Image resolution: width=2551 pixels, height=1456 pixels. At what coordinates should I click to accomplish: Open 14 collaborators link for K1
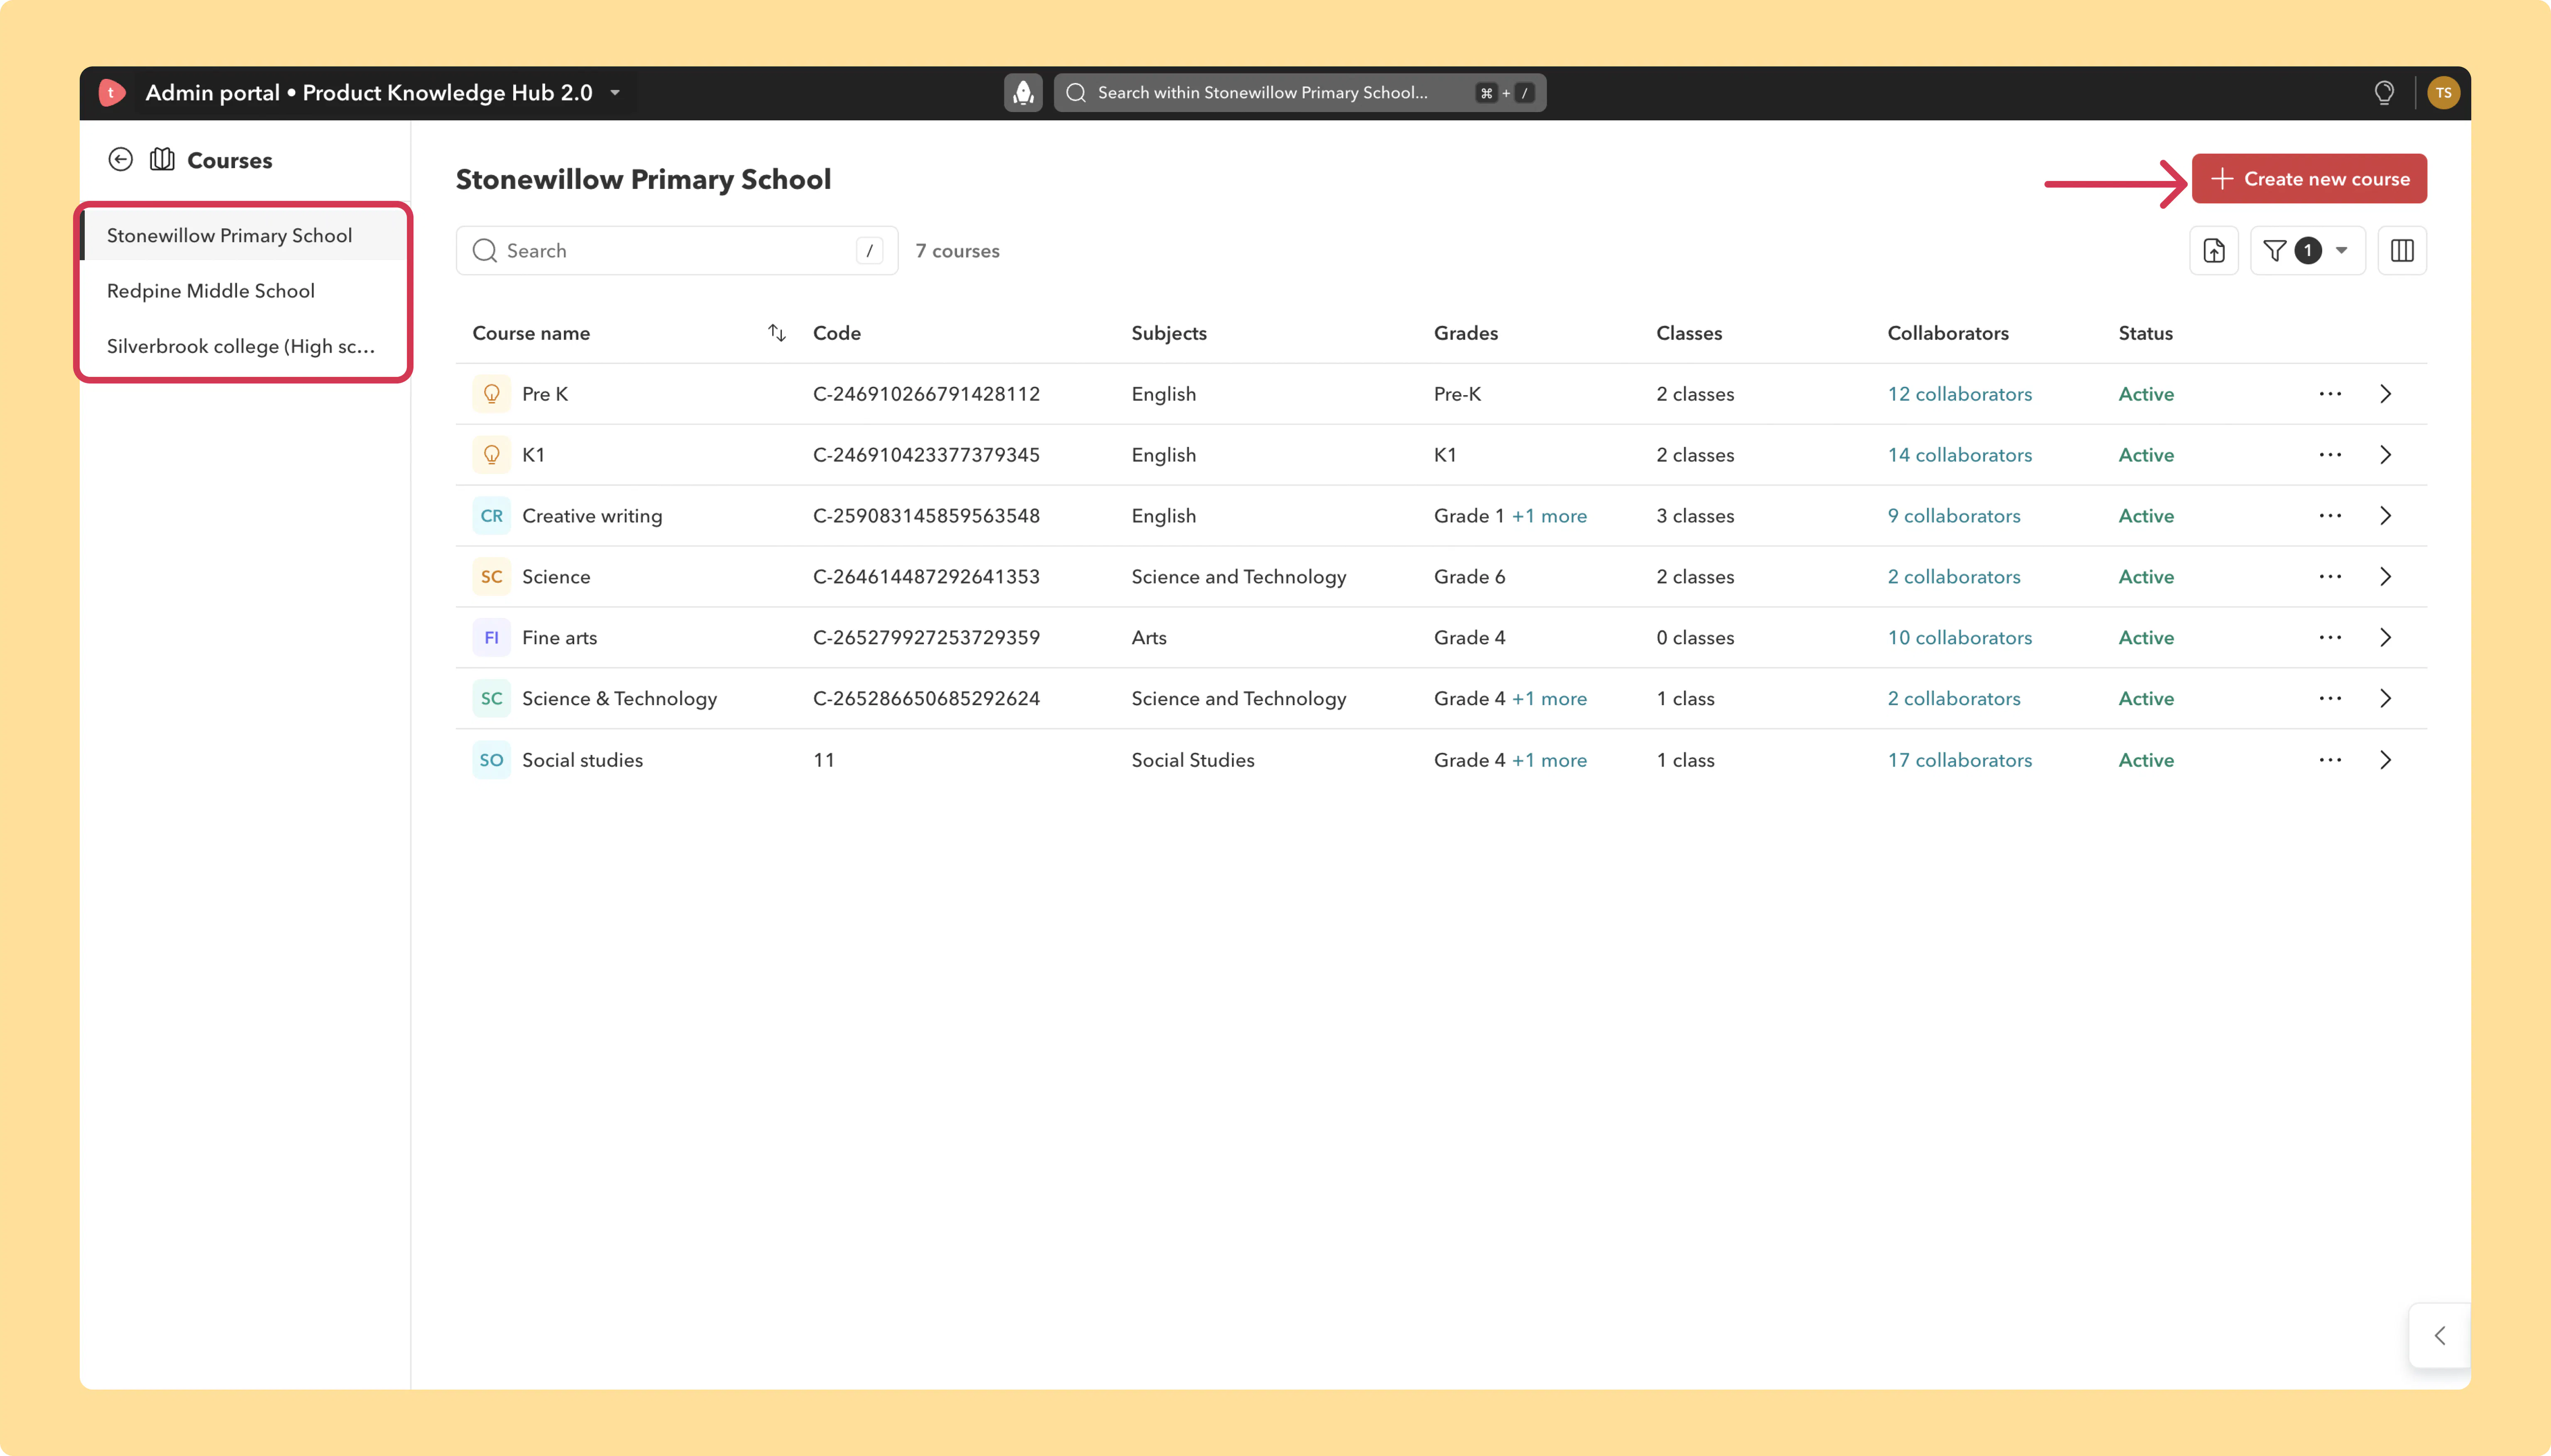(x=1959, y=455)
